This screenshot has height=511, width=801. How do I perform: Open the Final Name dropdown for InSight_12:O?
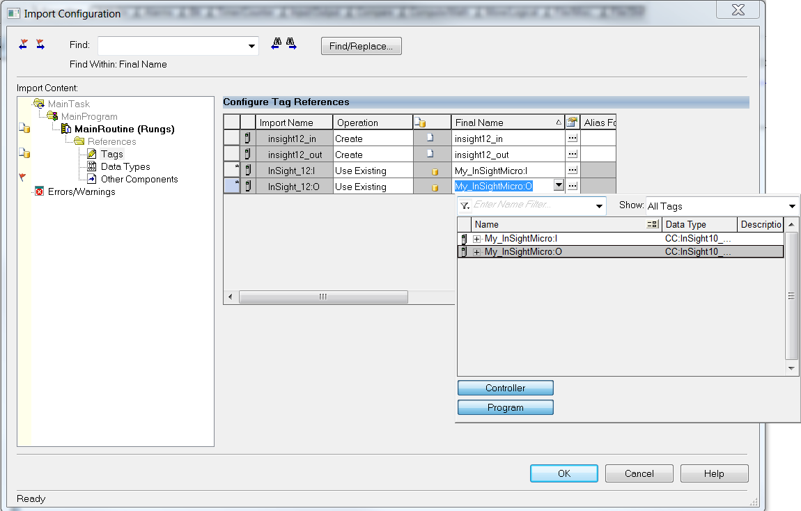[x=558, y=186]
